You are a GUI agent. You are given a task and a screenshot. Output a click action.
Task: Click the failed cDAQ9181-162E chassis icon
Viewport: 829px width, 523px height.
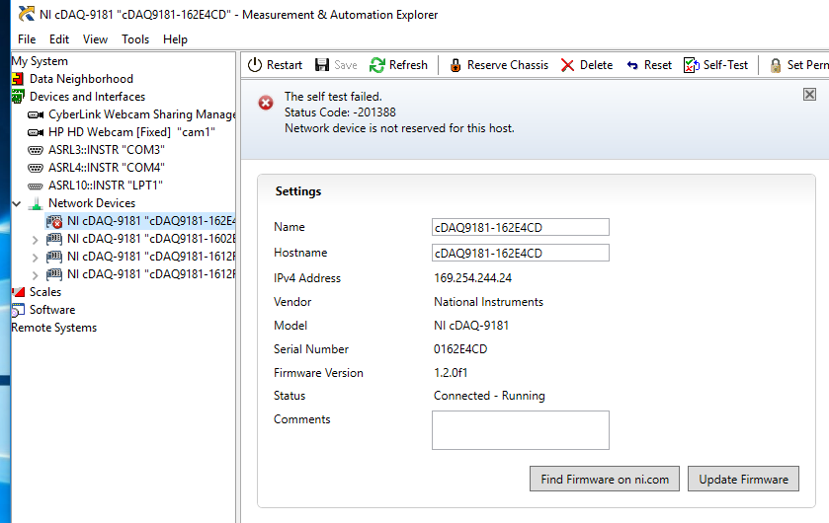click(54, 221)
